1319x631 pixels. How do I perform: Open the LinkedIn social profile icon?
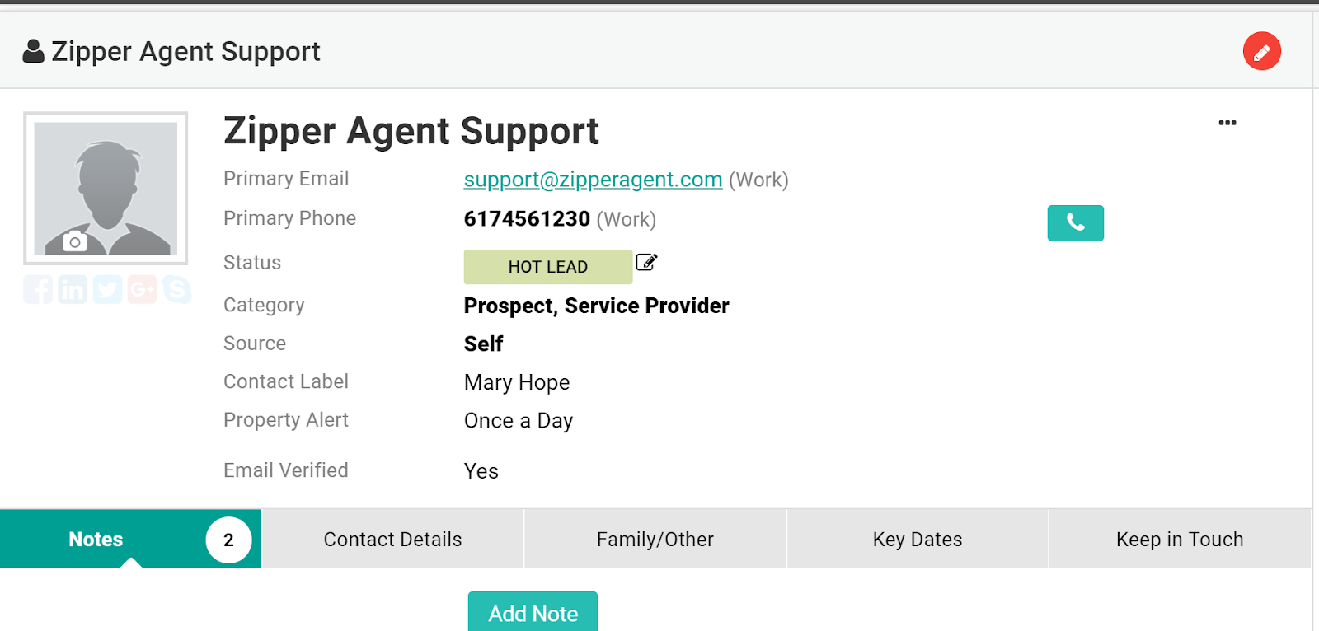coord(73,289)
